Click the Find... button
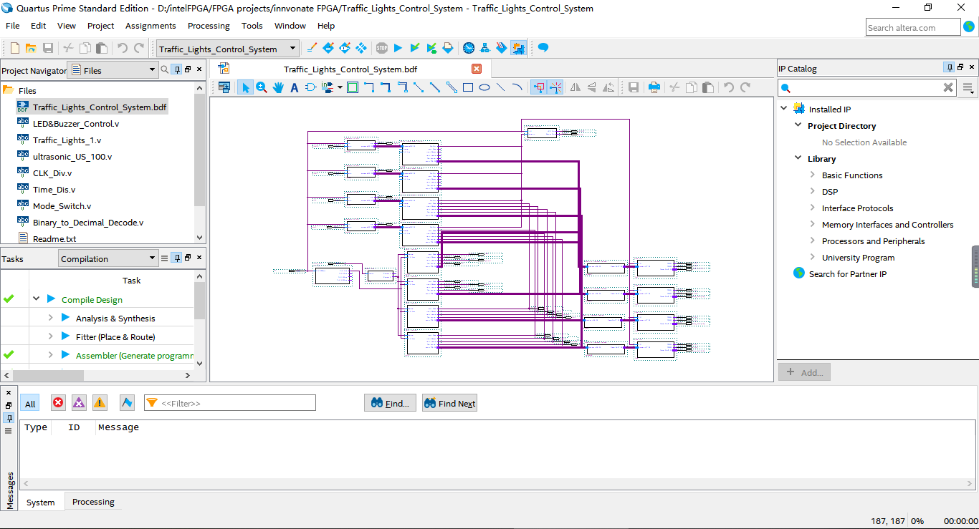The width and height of the screenshot is (979, 529). [390, 403]
